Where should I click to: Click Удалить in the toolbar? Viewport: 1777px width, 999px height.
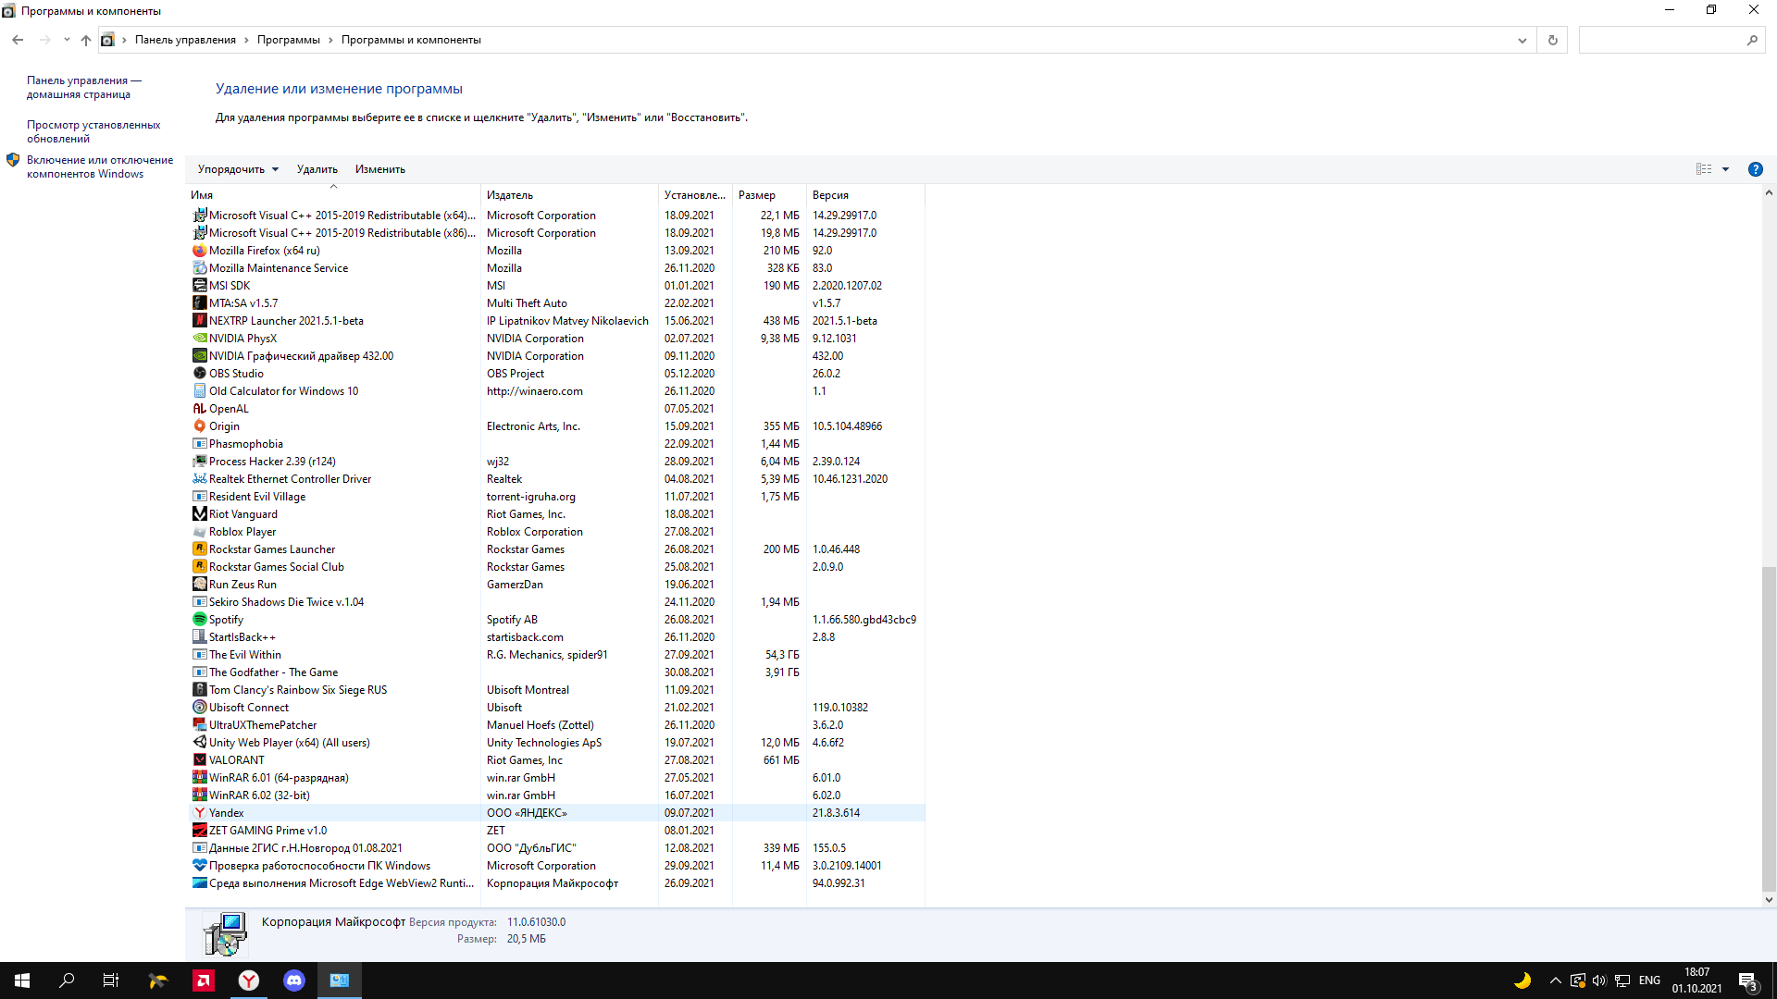317,169
